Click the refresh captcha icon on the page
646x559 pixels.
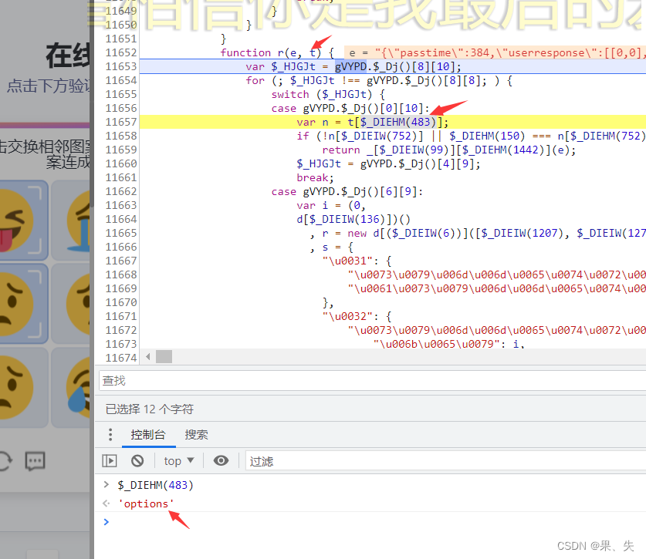click(5, 461)
